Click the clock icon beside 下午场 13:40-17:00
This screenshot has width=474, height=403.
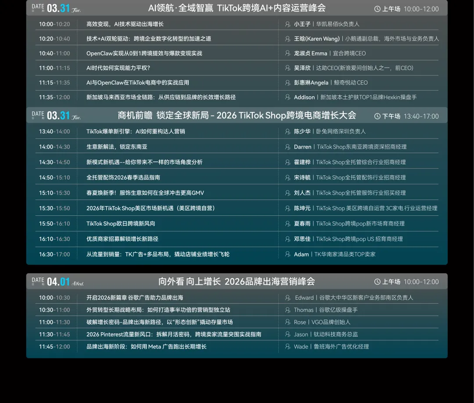click(x=377, y=116)
